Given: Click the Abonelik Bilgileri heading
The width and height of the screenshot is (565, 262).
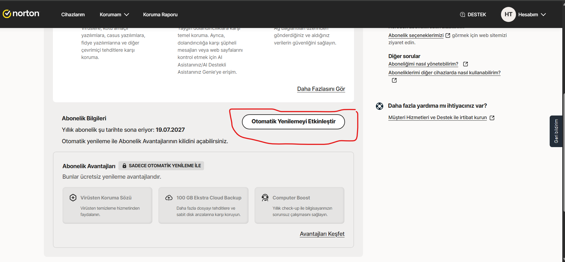Looking at the screenshot, I should coord(84,118).
